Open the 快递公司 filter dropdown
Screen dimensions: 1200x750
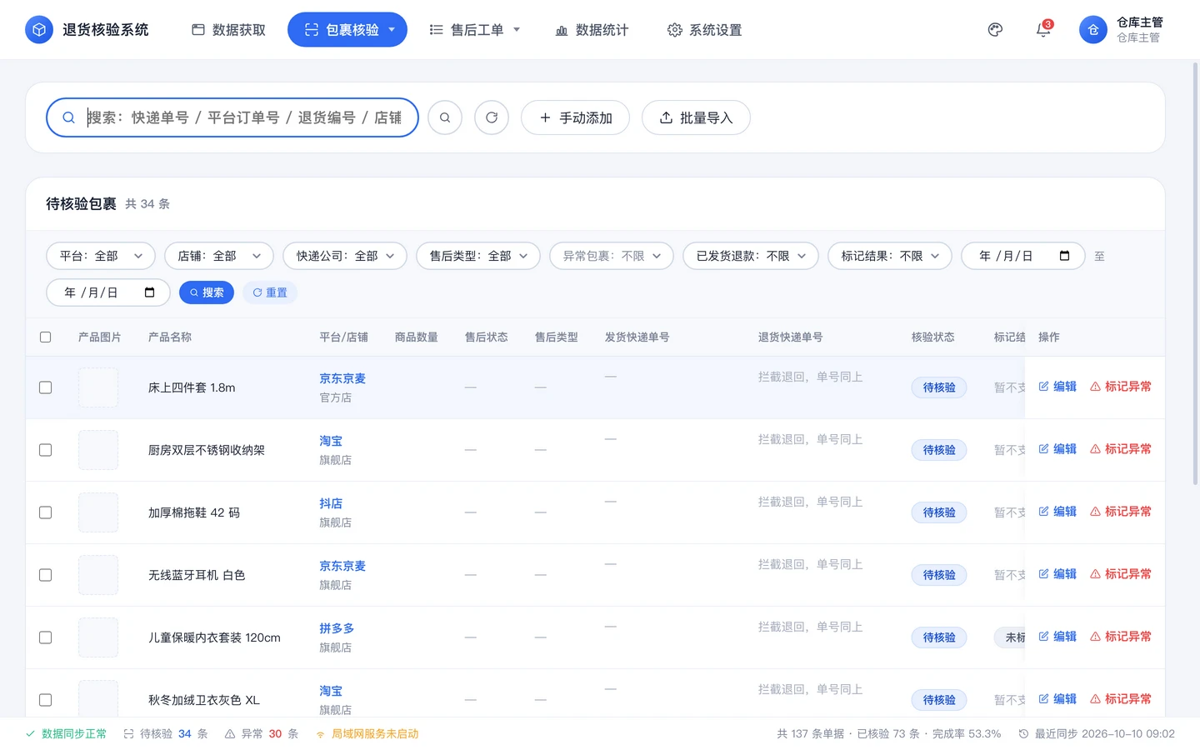[x=345, y=256]
